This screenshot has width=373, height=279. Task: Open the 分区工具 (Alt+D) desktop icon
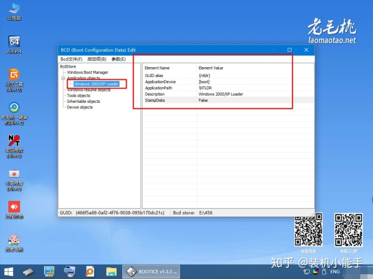click(x=14, y=80)
